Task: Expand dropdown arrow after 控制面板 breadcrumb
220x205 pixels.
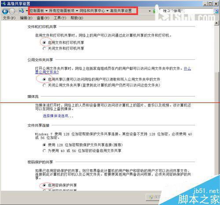Action: coord(47,11)
